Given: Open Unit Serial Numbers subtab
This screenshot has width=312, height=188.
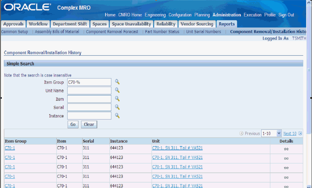Looking at the screenshot, I should click(x=204, y=32).
